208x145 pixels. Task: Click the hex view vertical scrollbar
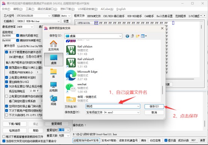[x=201, y=27]
